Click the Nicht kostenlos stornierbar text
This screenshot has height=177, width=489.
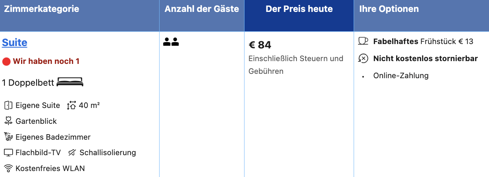point(425,58)
